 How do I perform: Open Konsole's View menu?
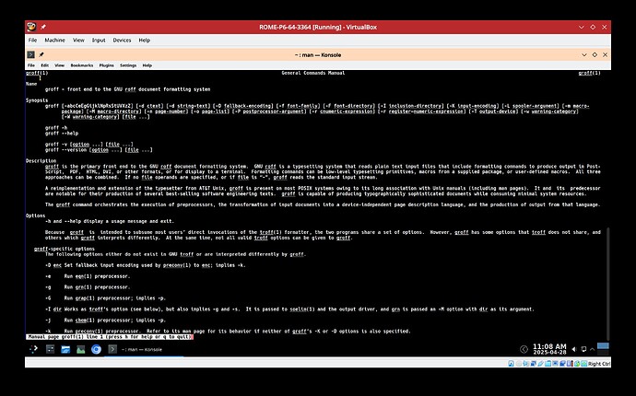pyautogui.click(x=59, y=65)
